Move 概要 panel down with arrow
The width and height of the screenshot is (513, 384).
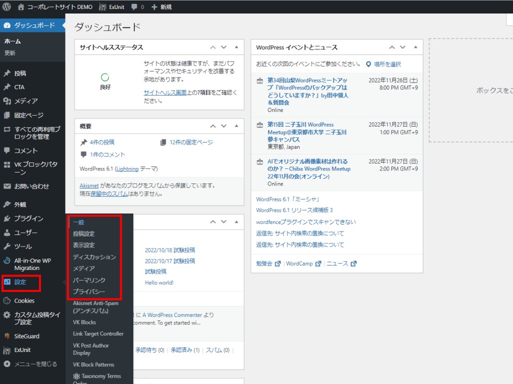tap(224, 126)
